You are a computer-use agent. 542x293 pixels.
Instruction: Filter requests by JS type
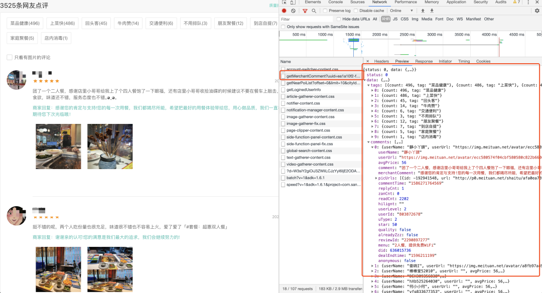pos(395,19)
